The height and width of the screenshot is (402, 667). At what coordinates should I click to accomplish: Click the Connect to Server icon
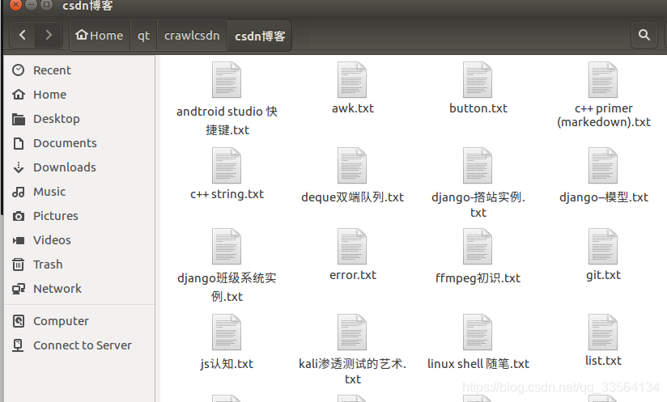click(19, 345)
